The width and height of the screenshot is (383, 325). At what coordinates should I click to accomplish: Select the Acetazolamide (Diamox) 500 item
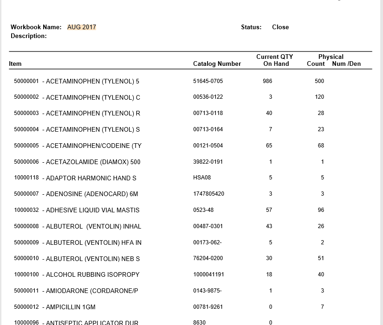pyautogui.click(x=77, y=162)
